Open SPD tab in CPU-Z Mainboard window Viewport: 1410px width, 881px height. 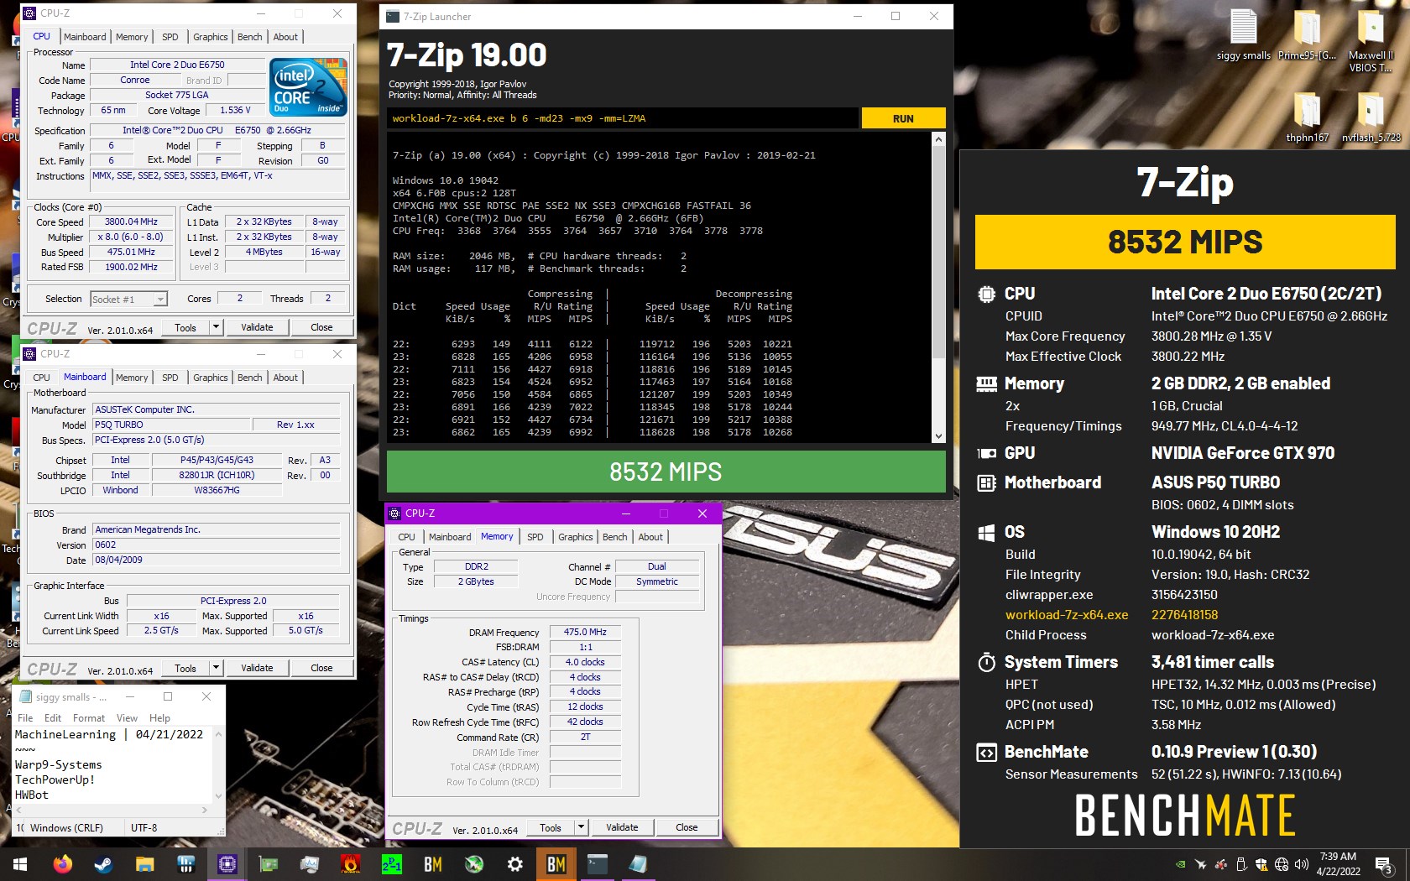(x=170, y=378)
